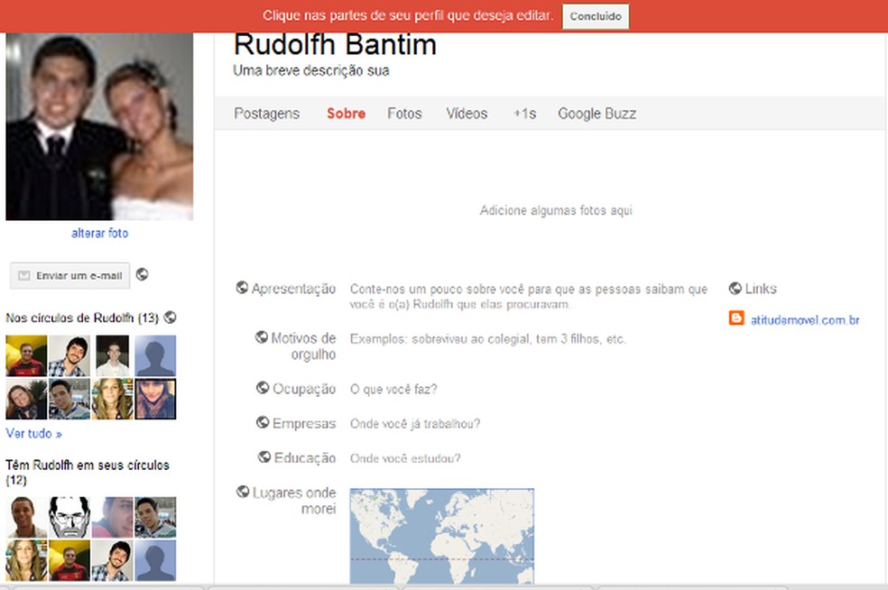The height and width of the screenshot is (590, 888).
Task: Toggle visibility globe next to e-mail button
Action: click(x=142, y=275)
